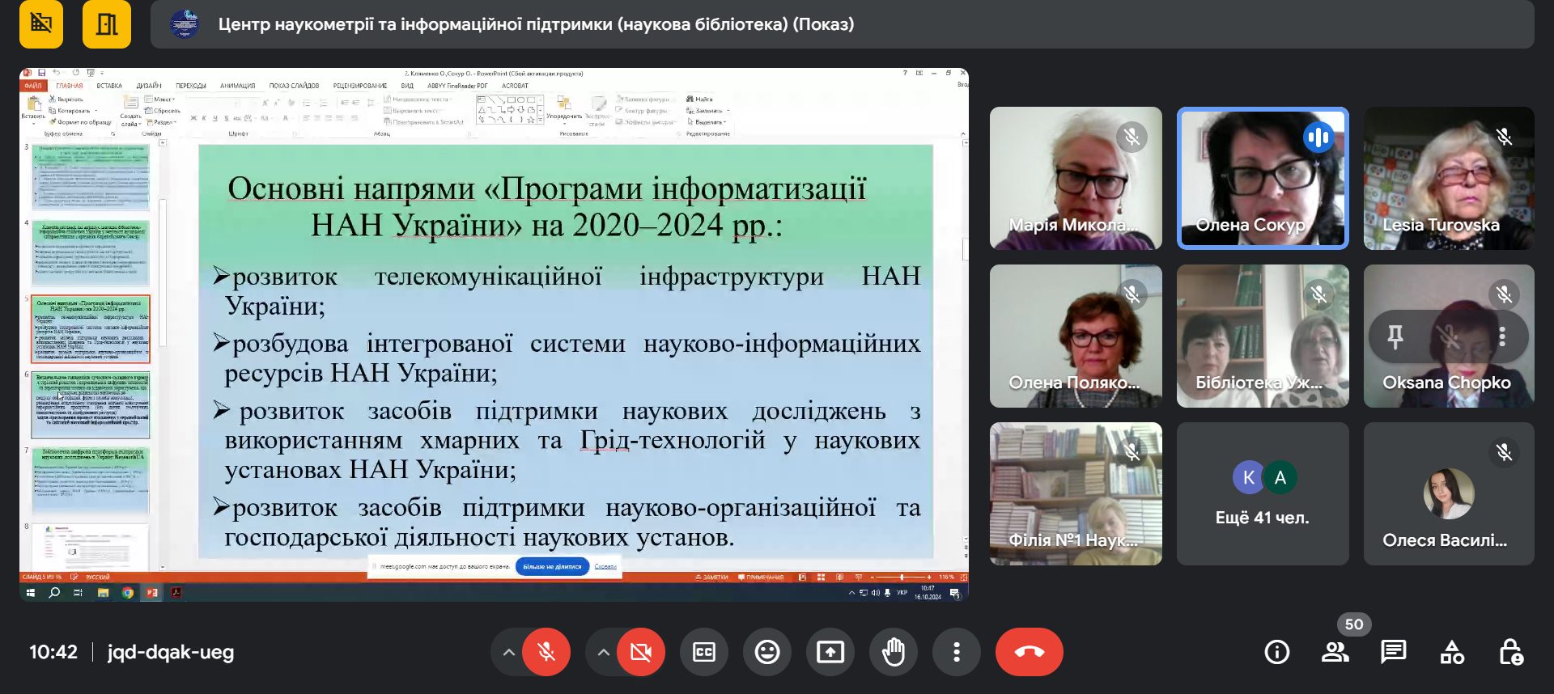Open the emoji reactions picker

(766, 652)
